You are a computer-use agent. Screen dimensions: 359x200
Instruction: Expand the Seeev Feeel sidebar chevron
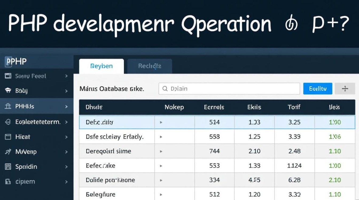[x=66, y=76]
